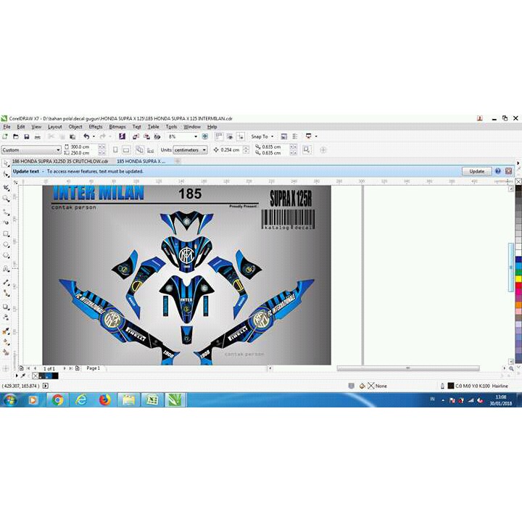Select the Shape tool in toolbox
The width and height of the screenshot is (522, 522).
click(6, 174)
